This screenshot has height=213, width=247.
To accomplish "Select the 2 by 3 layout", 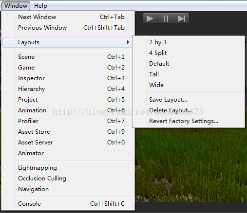I will (x=189, y=42).
